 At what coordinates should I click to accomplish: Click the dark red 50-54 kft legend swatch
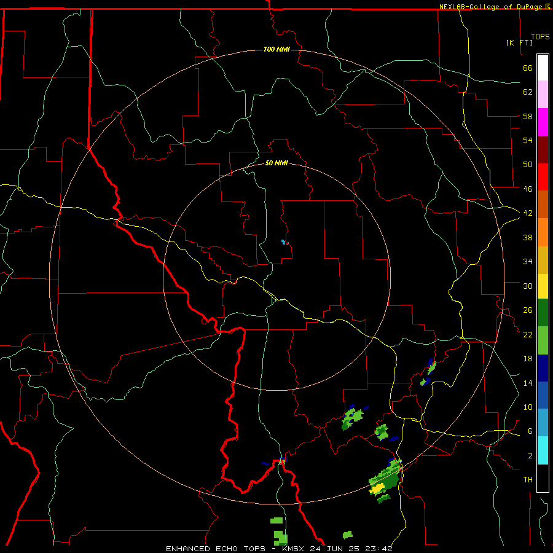(543, 150)
